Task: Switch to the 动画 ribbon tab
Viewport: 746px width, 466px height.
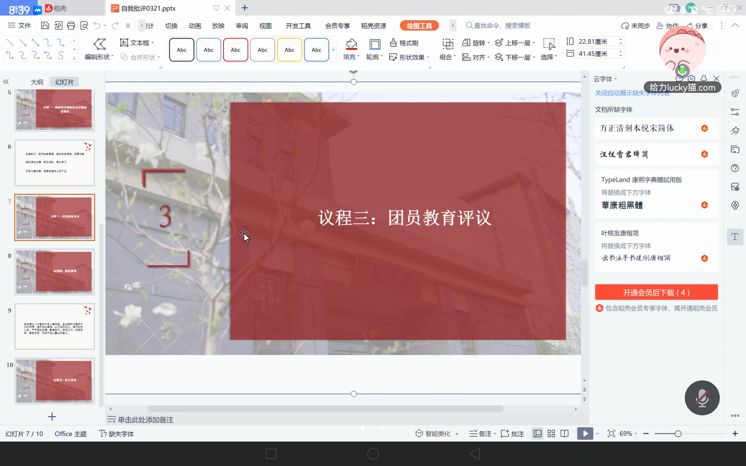Action: tap(195, 26)
